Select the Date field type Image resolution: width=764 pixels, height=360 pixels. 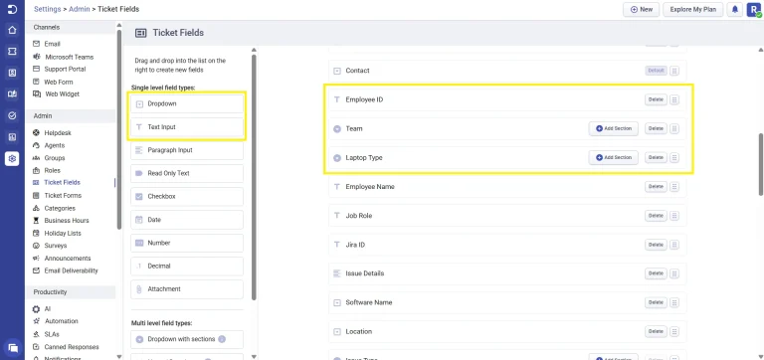pos(187,220)
